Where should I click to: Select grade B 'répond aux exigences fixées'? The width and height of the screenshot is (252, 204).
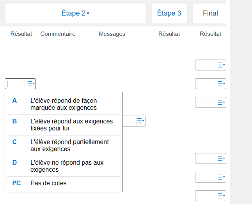tap(64, 125)
